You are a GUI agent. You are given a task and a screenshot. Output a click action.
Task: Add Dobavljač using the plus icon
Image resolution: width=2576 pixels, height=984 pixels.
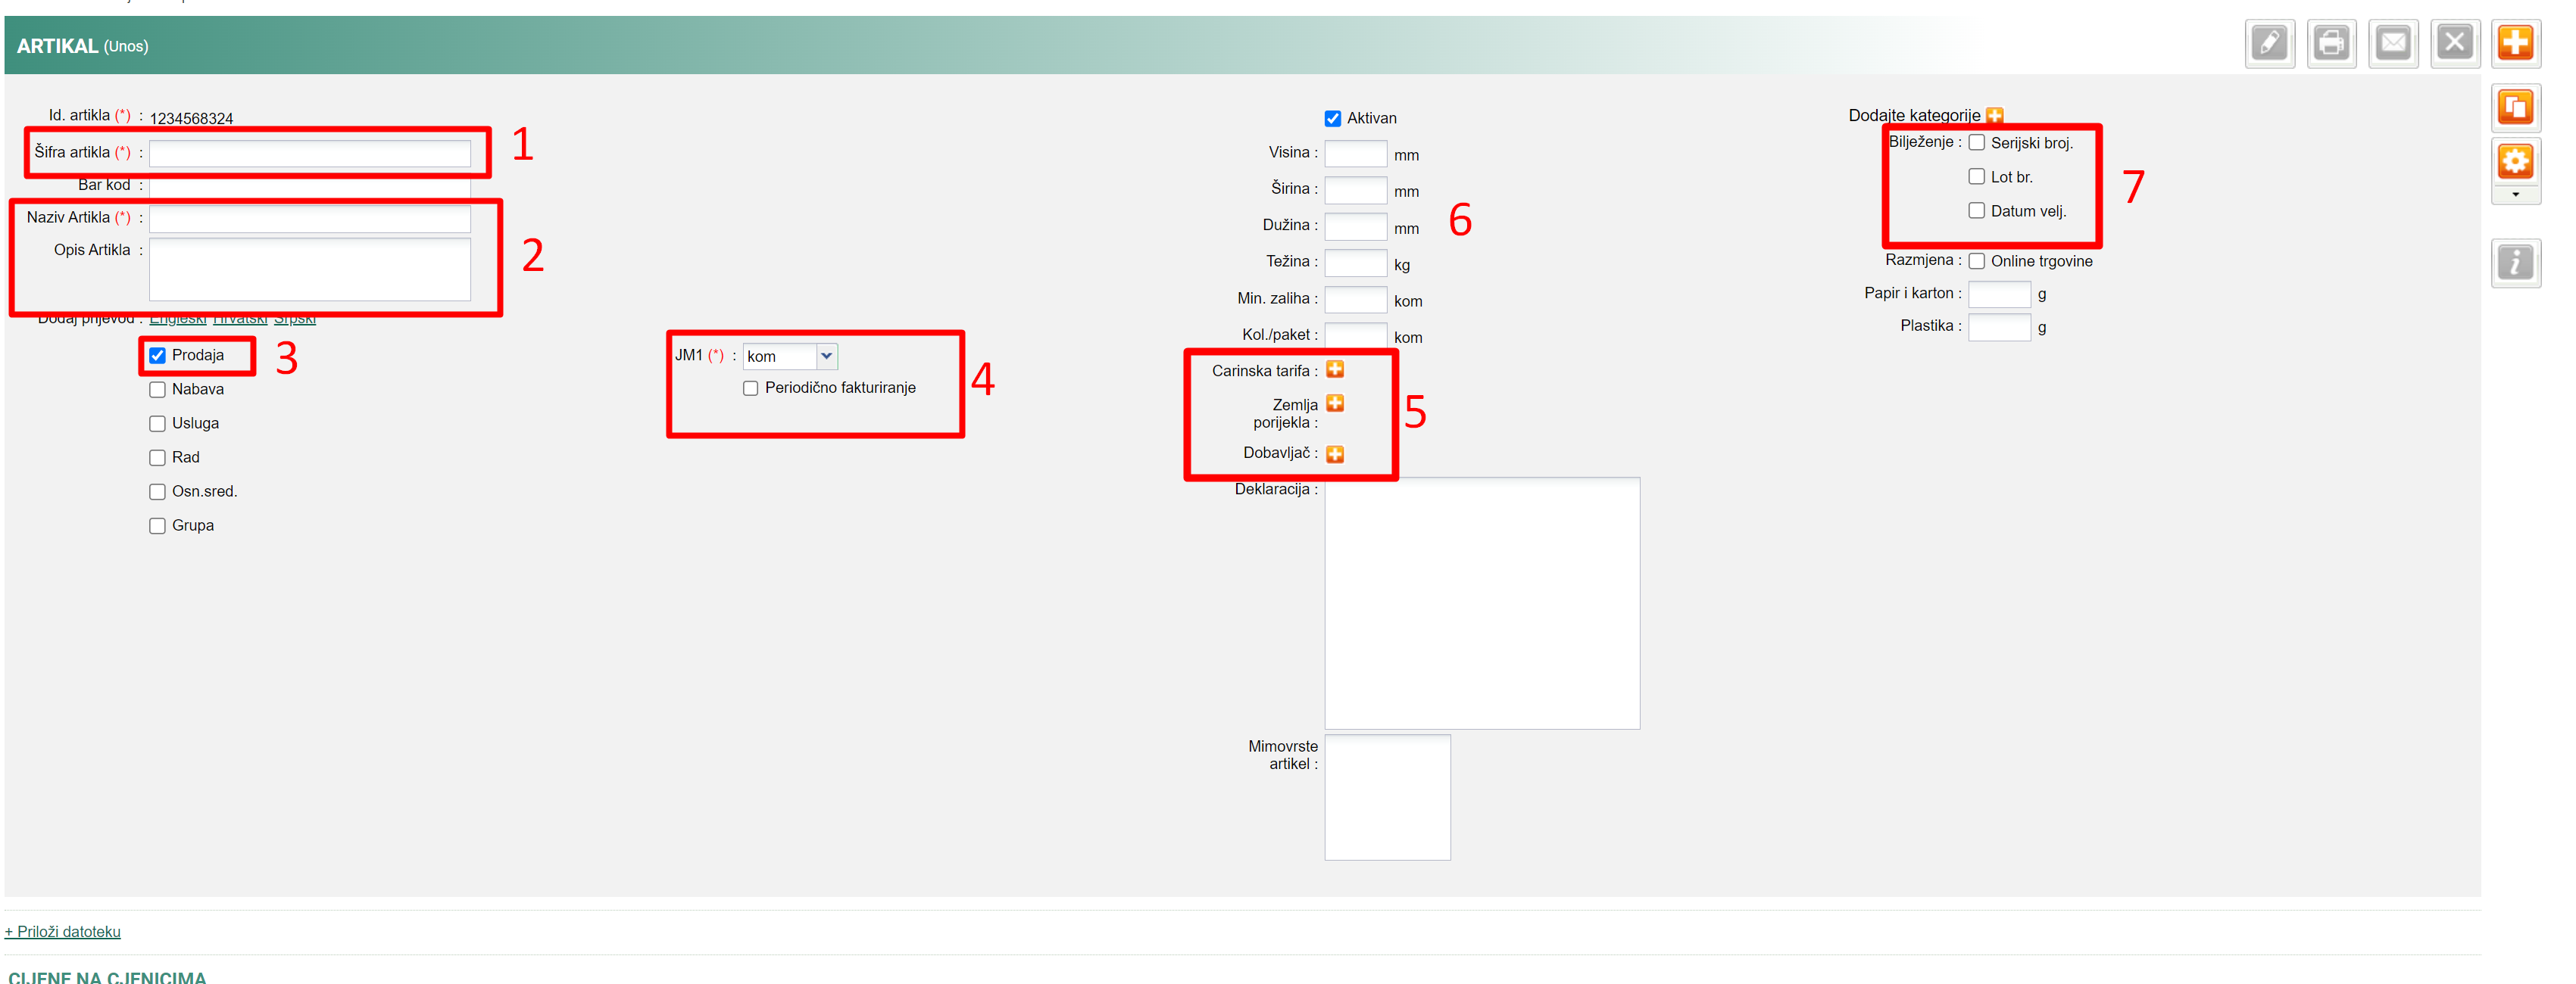[x=1335, y=455]
